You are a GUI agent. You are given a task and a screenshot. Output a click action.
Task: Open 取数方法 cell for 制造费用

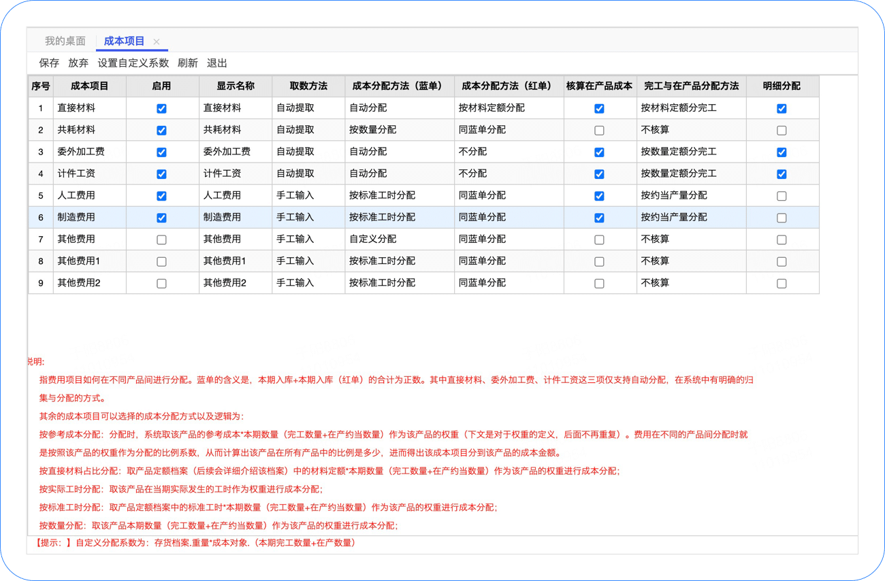pyautogui.click(x=308, y=218)
